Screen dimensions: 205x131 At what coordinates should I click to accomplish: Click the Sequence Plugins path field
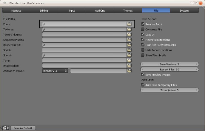pyautogui.click(x=84, y=40)
